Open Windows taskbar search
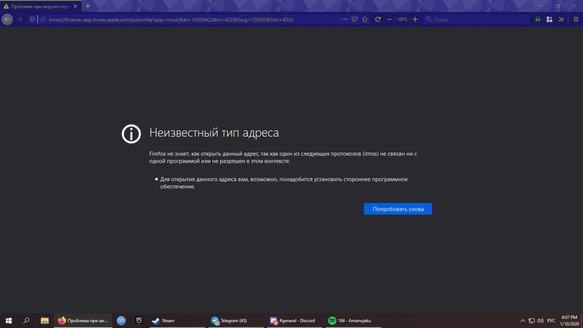Image resolution: width=583 pixels, height=328 pixels. [26, 321]
